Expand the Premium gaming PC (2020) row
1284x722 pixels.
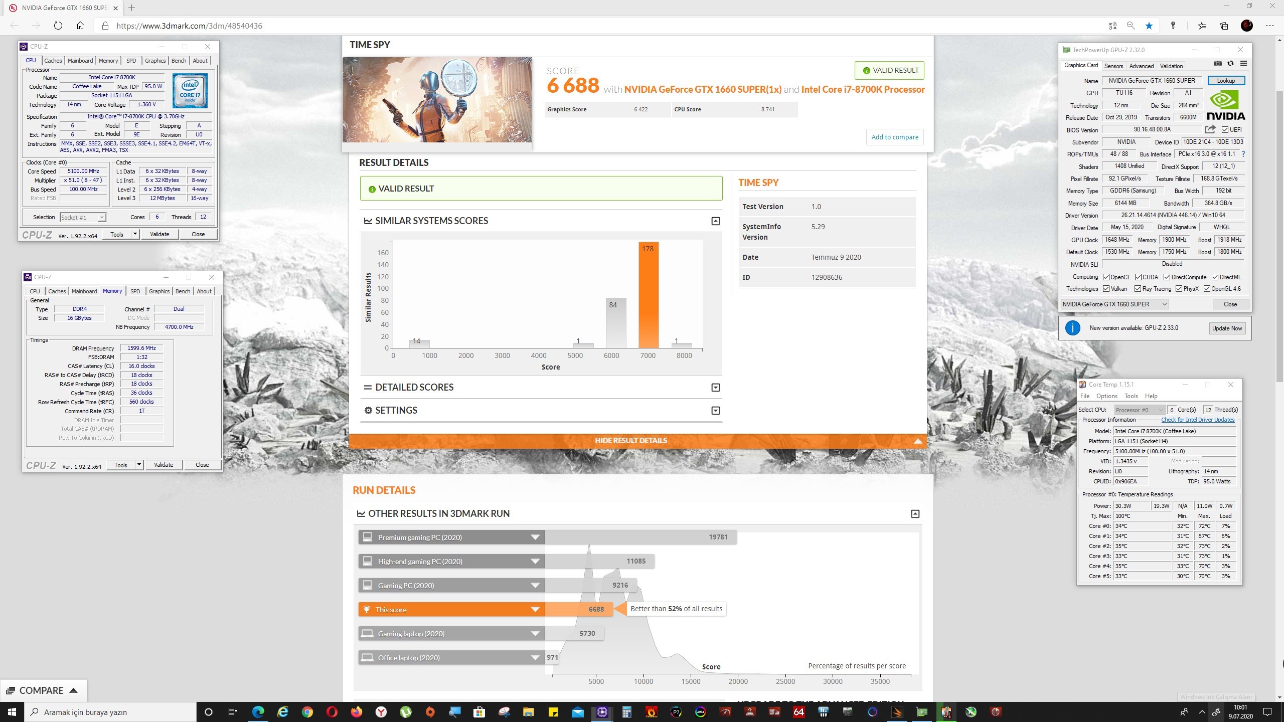tap(535, 537)
